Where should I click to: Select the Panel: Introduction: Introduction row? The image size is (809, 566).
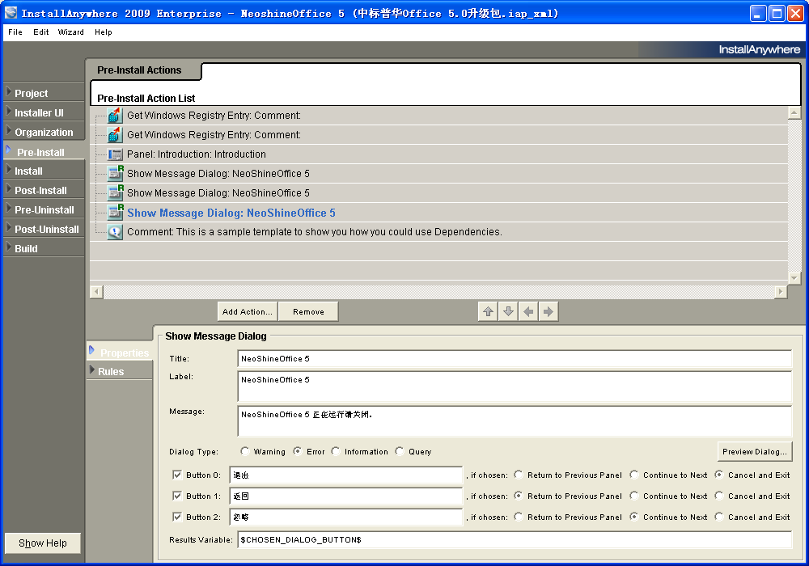click(x=438, y=154)
